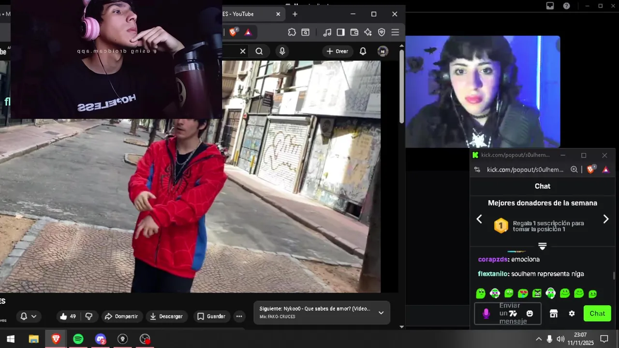Image resolution: width=619 pixels, height=348 pixels.
Task: Like the video with thumbs up 49
Action: [68, 317]
